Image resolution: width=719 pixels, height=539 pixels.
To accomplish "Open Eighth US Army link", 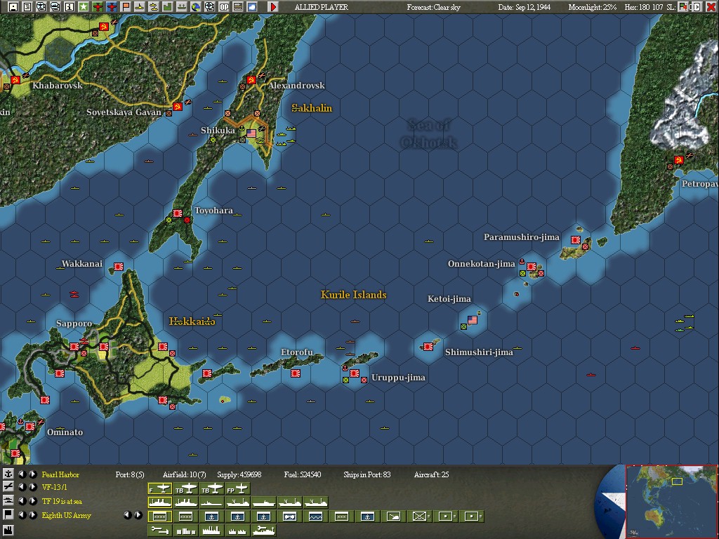I will pyautogui.click(x=67, y=515).
